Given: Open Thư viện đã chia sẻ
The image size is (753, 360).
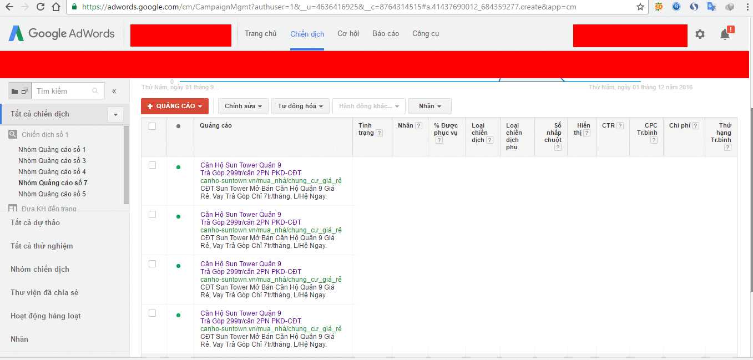Looking at the screenshot, I should [44, 292].
